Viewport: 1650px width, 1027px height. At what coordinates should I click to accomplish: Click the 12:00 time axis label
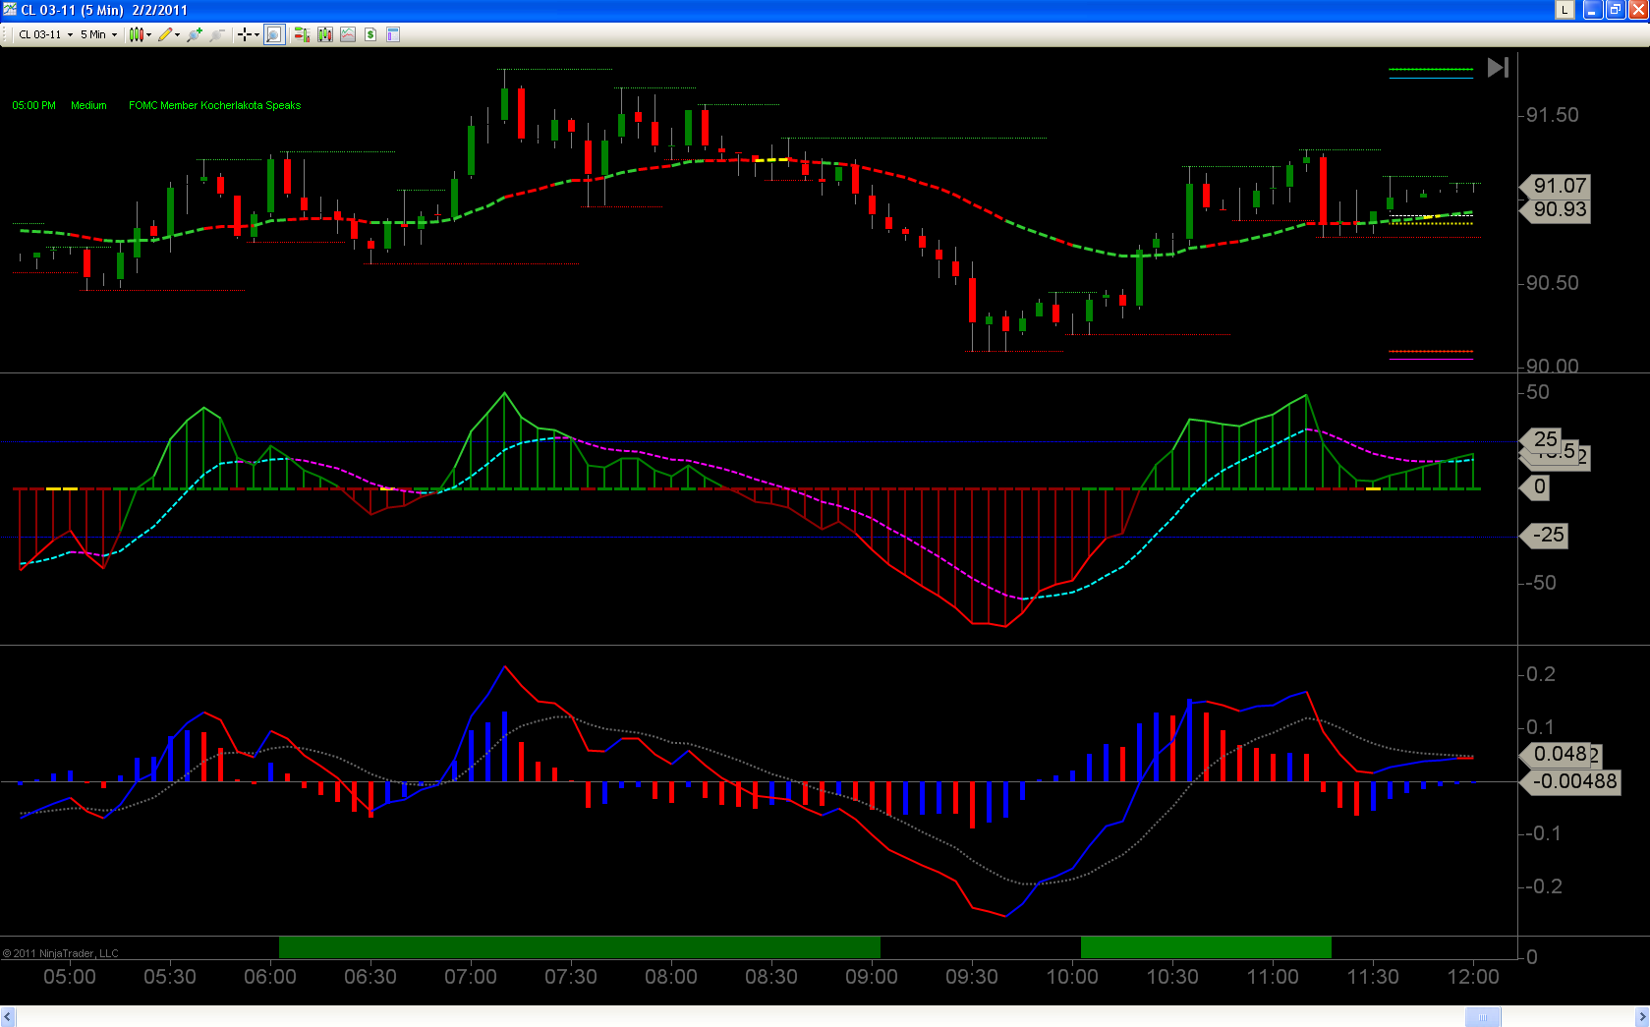[1473, 977]
